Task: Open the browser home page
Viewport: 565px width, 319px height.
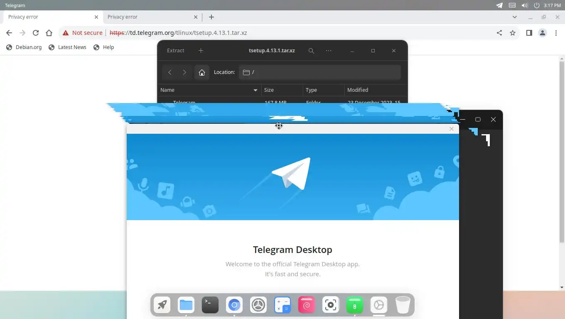Action: point(49,33)
